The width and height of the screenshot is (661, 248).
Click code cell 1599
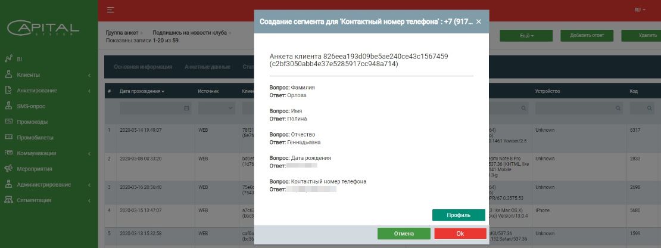(x=635, y=233)
